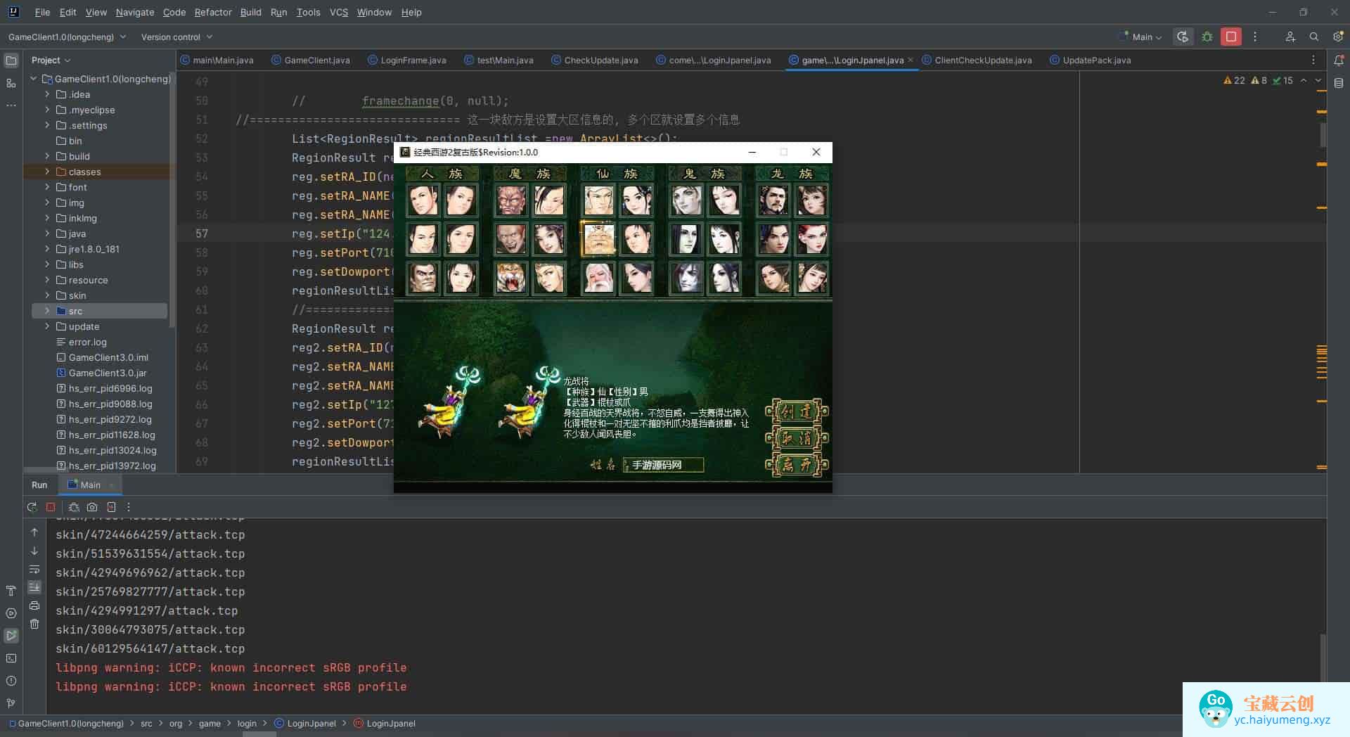
Task: Click the red Stop button in main toolbar
Action: tap(1230, 37)
